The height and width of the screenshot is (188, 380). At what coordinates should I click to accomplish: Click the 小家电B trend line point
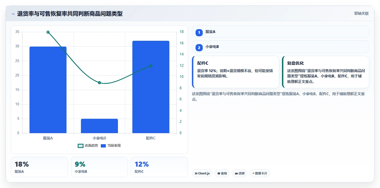99,83
